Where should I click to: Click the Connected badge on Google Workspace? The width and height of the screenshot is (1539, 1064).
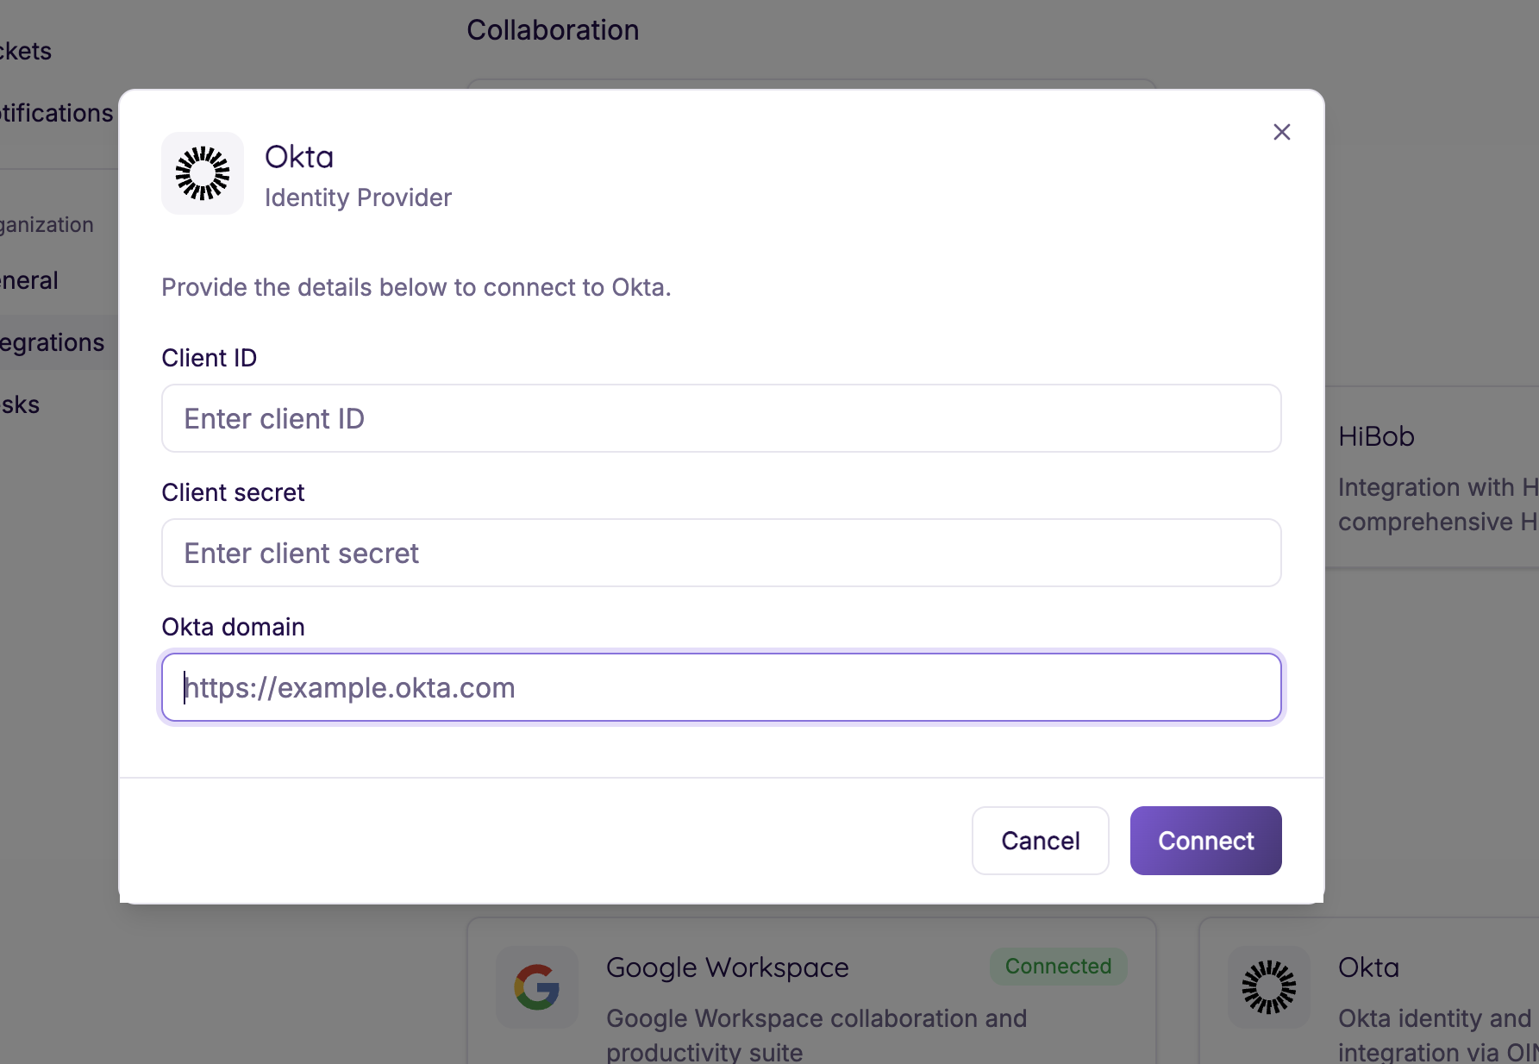tap(1058, 966)
